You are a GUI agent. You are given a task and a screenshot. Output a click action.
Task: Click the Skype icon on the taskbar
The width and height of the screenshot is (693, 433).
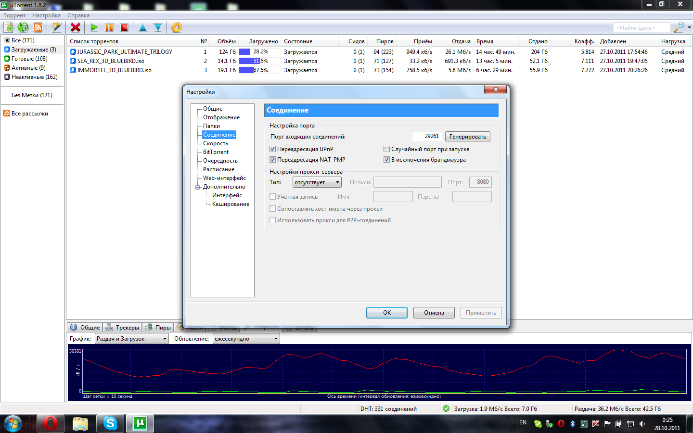[x=110, y=423]
